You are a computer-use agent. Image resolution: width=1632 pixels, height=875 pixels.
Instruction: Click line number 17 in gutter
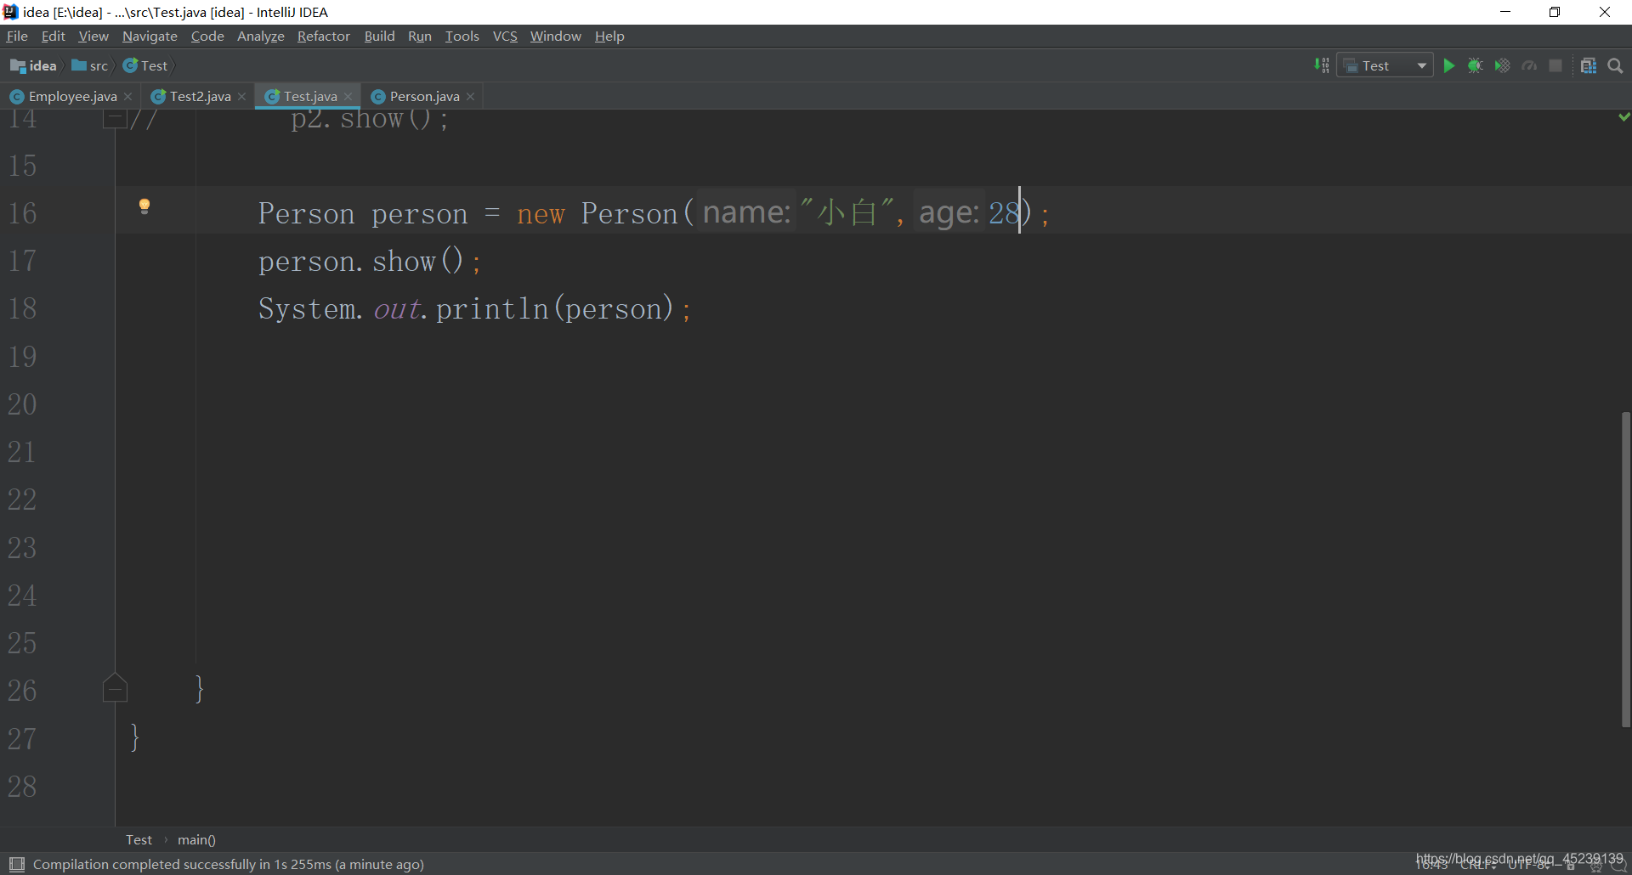(22, 260)
